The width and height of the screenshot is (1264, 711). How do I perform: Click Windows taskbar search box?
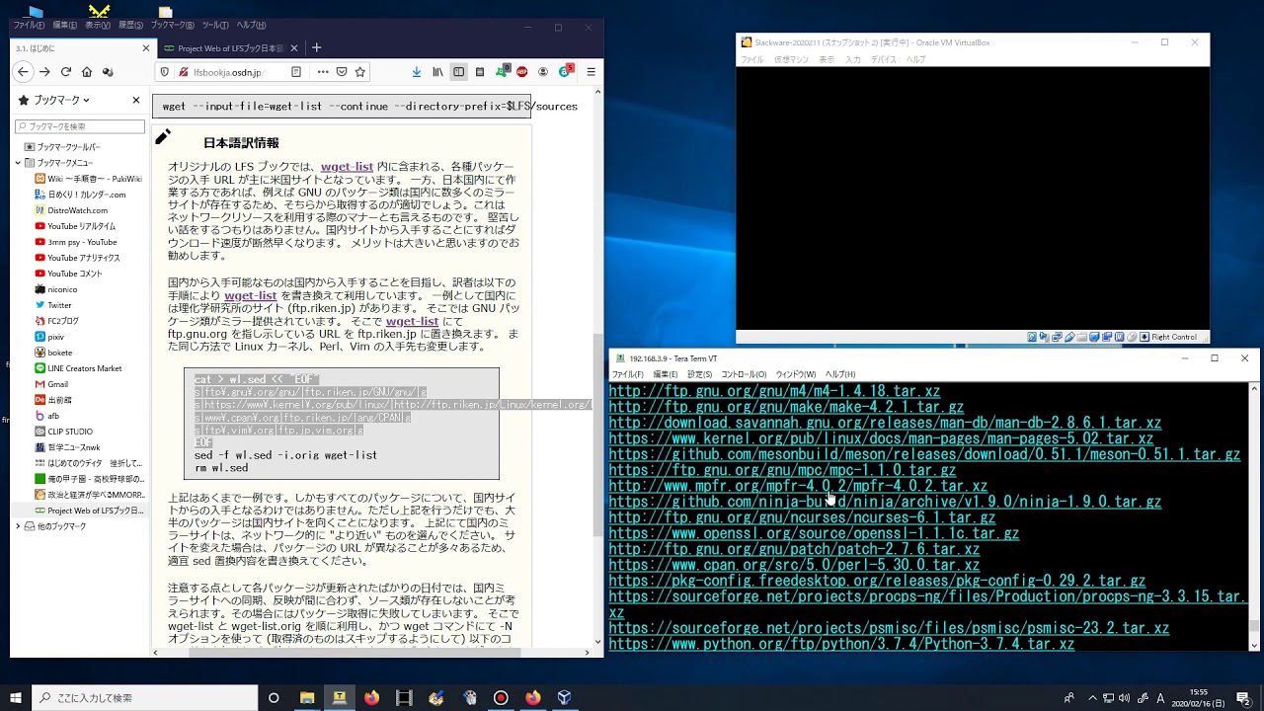pos(144,697)
